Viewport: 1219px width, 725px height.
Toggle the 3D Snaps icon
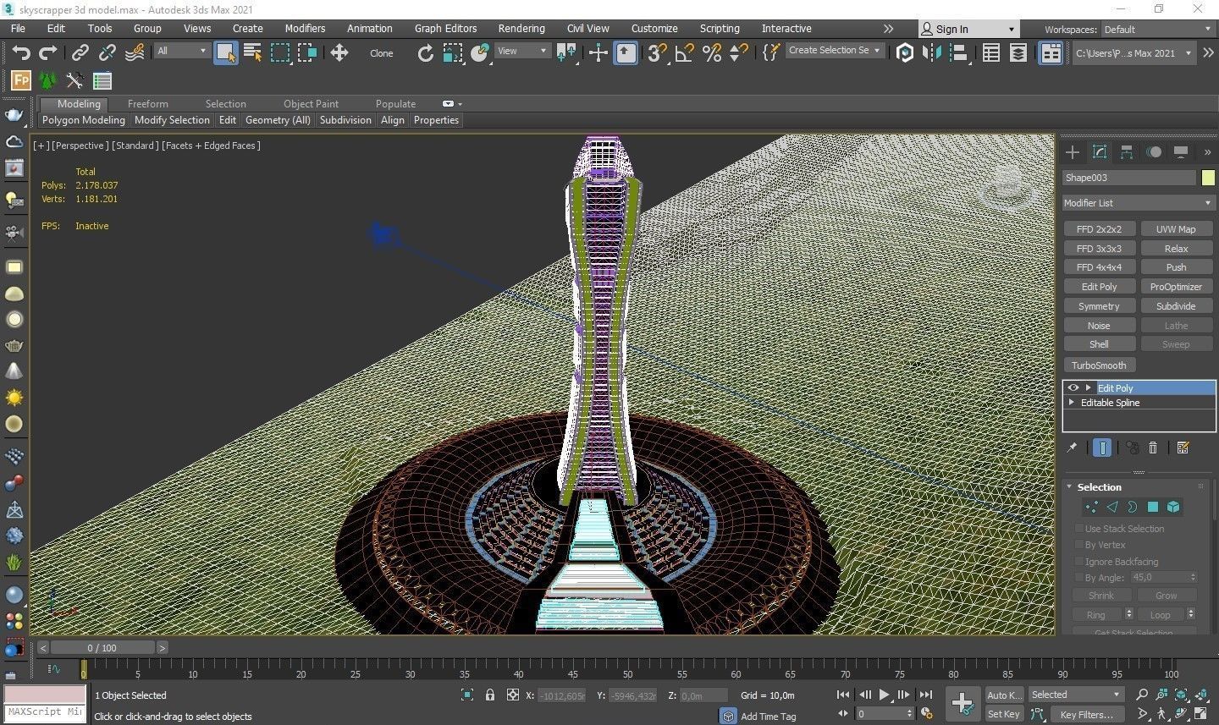[x=656, y=53]
